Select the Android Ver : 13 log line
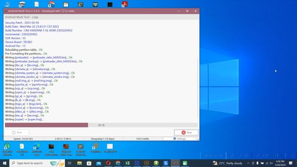Screen dimensions: 297x167 tap(15, 46)
